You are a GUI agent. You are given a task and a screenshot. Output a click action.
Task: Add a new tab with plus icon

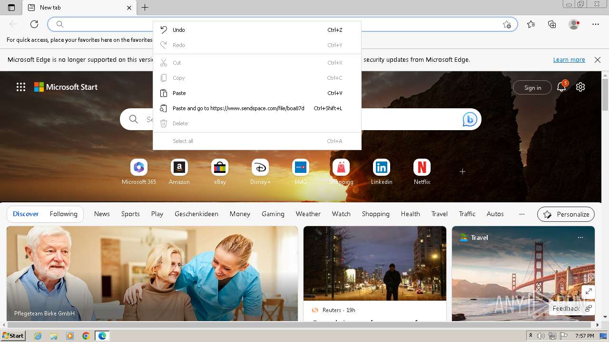(145, 8)
